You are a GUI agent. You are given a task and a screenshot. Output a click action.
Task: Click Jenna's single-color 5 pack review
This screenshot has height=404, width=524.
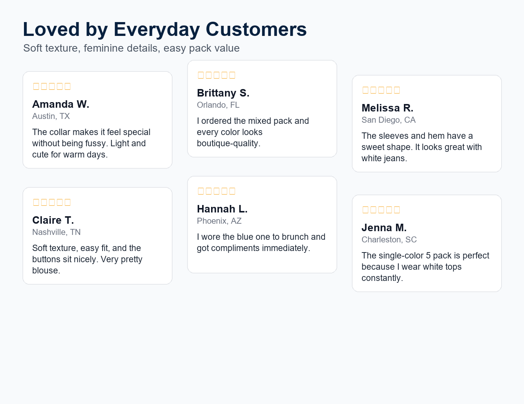[x=425, y=267]
